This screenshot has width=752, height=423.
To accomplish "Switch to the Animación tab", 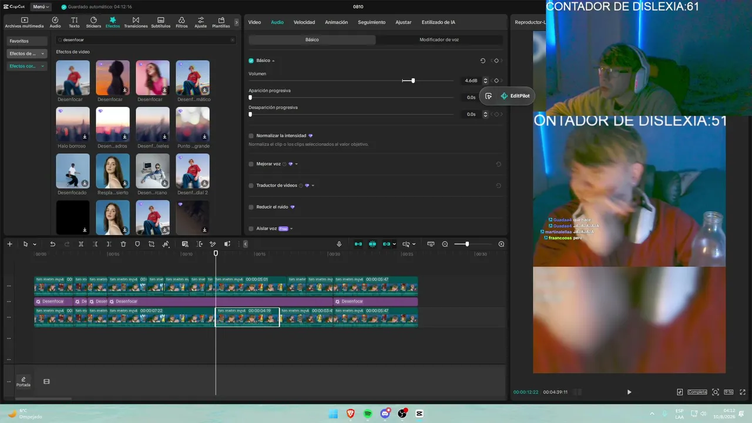I will [337, 22].
